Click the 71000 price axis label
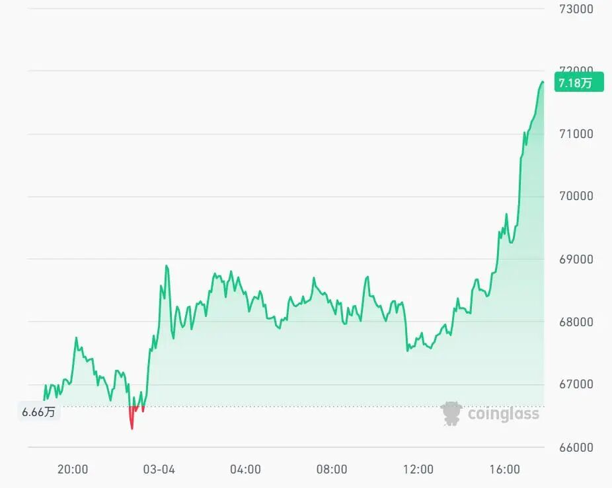The width and height of the screenshot is (612, 488). point(576,134)
